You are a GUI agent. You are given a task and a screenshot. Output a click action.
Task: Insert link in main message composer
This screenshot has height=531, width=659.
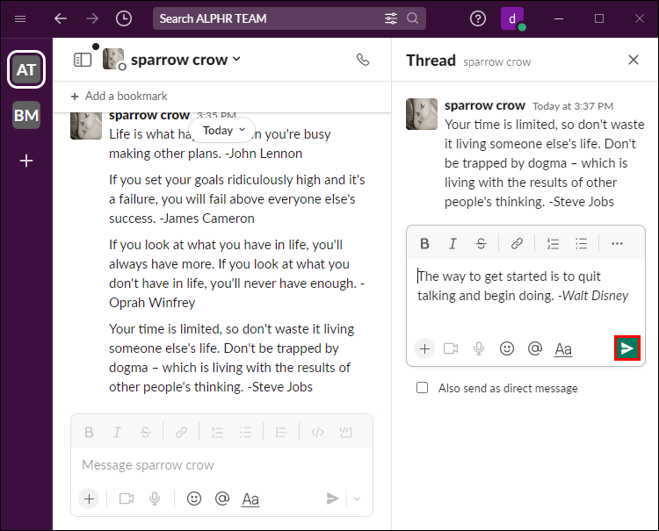coord(181,432)
